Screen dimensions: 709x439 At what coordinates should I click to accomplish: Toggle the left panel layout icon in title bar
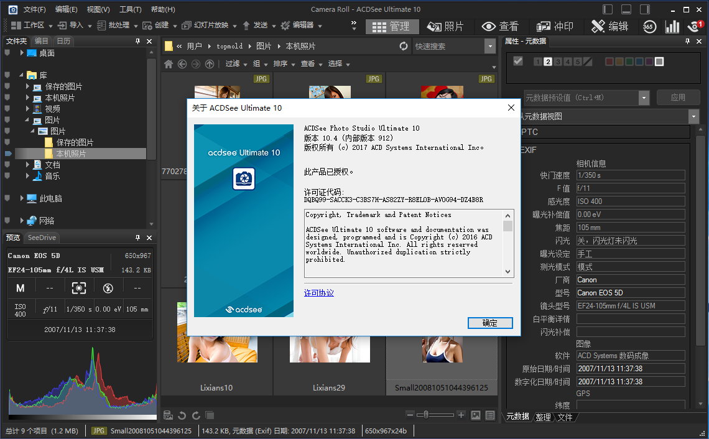[608, 9]
